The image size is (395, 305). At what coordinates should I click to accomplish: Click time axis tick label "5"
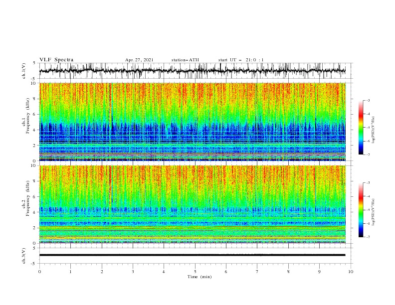click(x=195, y=272)
